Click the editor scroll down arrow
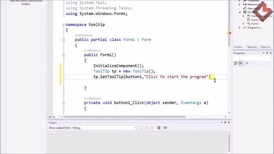 pos(229,113)
